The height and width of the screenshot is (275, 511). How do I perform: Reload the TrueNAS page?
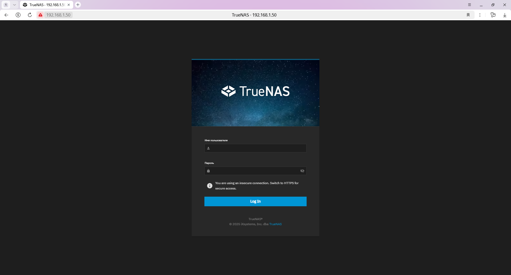point(30,15)
